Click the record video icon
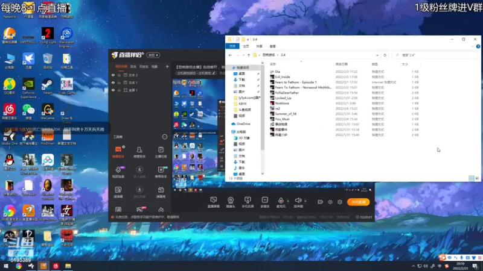This screenshot has height=271, width=483. click(321, 202)
